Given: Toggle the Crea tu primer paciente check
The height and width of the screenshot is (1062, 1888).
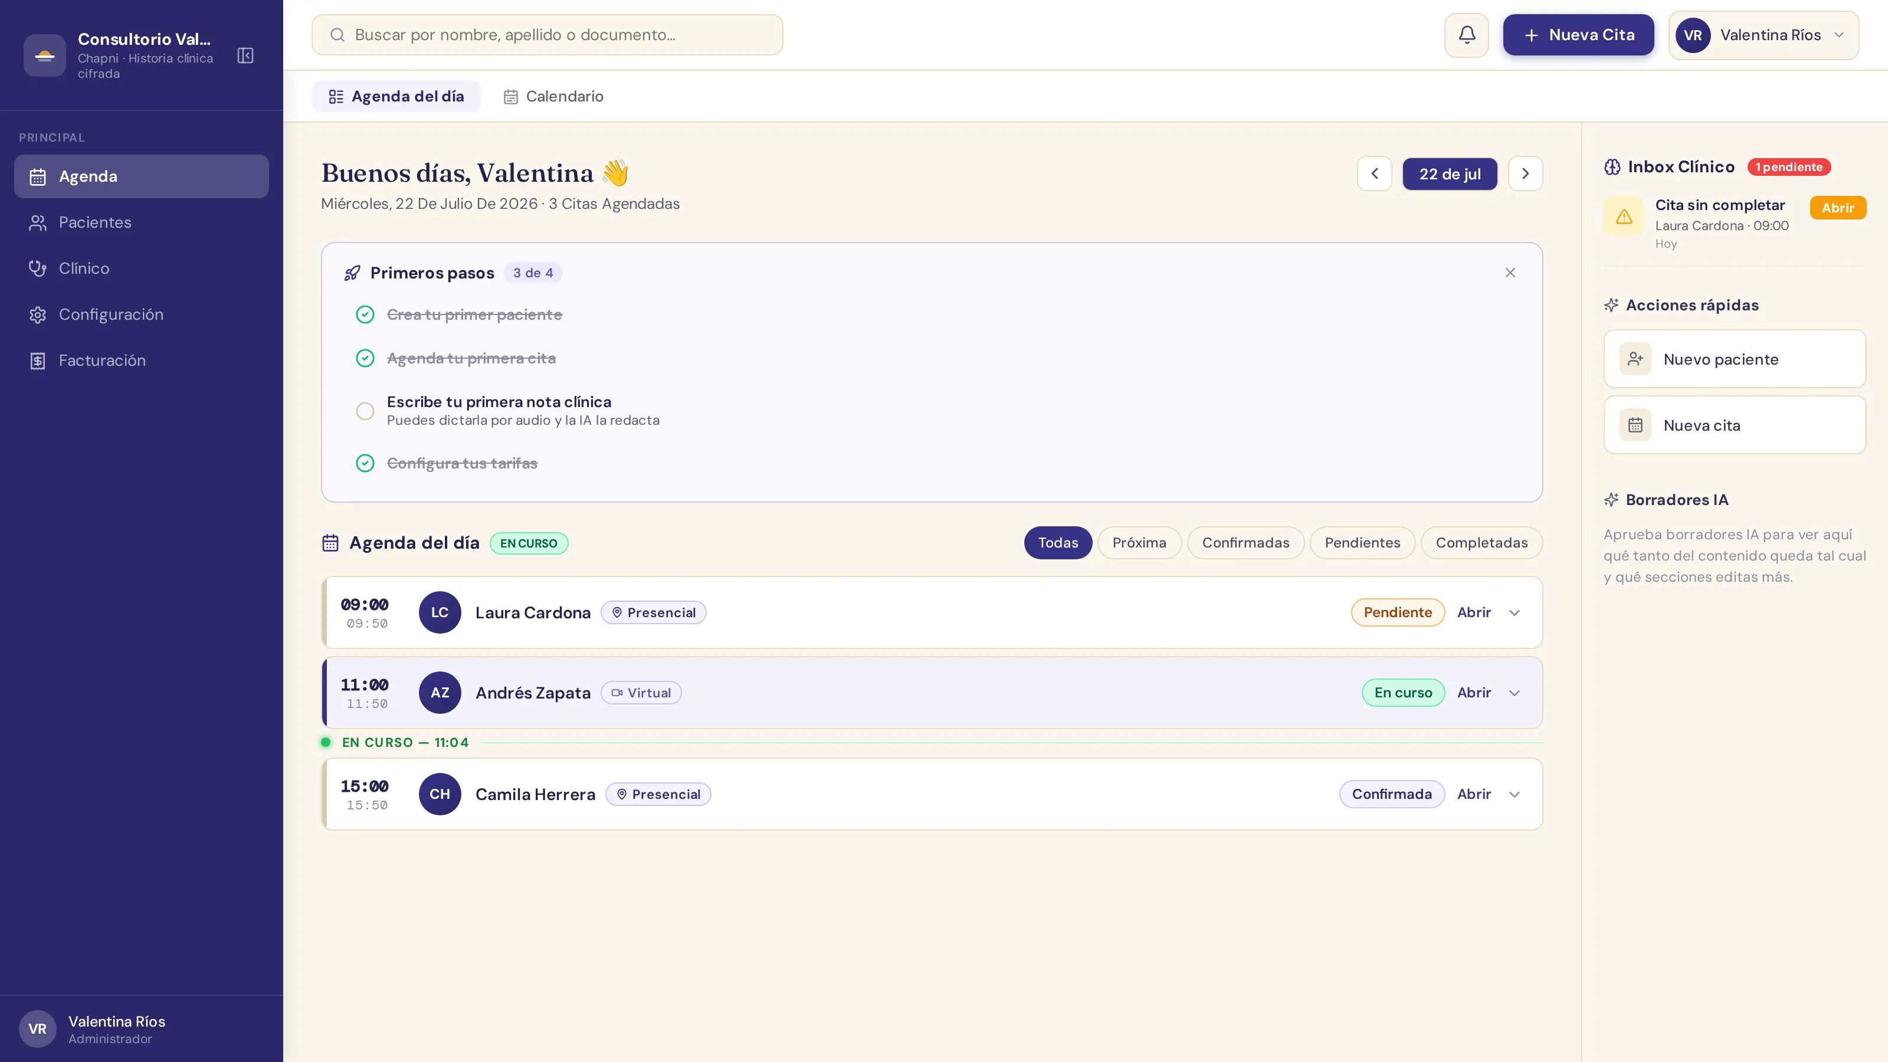Looking at the screenshot, I should 365,314.
